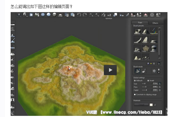
Task: Click the mountain with plus gear icon
Action: point(139,15)
